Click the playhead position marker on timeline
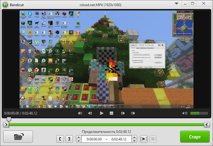The width and height of the screenshot is (213, 146). coord(9,119)
